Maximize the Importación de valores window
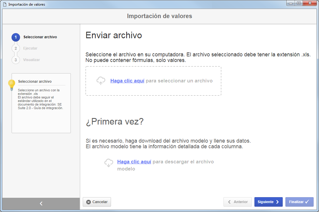Screen dimensions: 319x212 pyautogui.click(x=299, y=3)
